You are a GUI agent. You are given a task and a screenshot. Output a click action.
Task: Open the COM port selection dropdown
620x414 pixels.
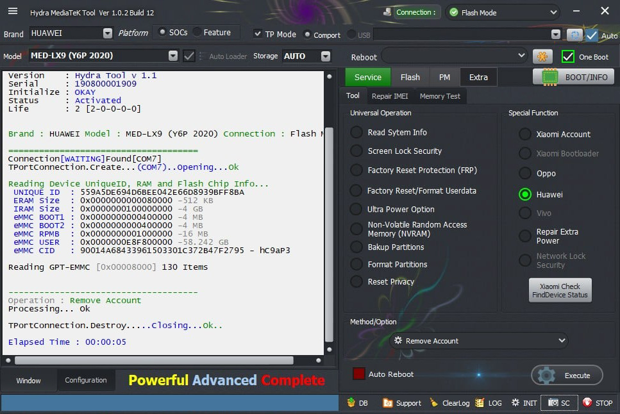tap(556, 35)
